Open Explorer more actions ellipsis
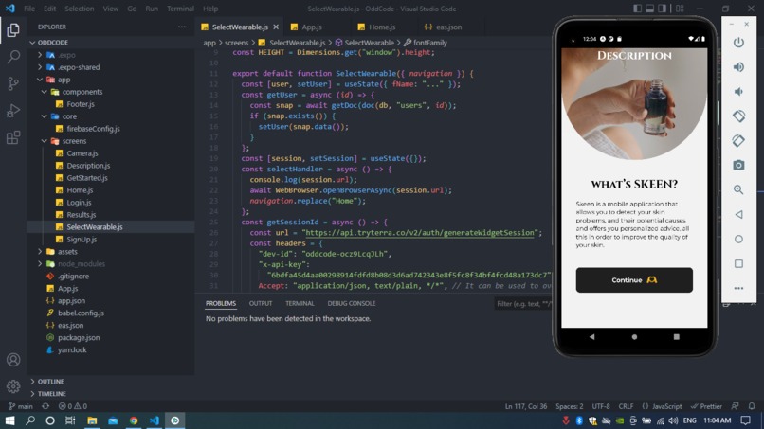This screenshot has height=429, width=764. 182,27
